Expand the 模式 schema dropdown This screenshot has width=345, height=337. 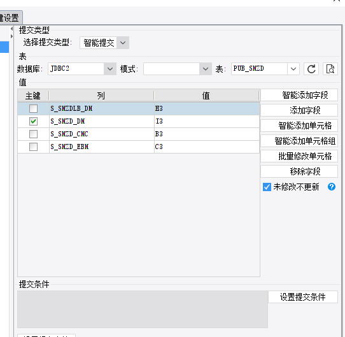(178, 69)
